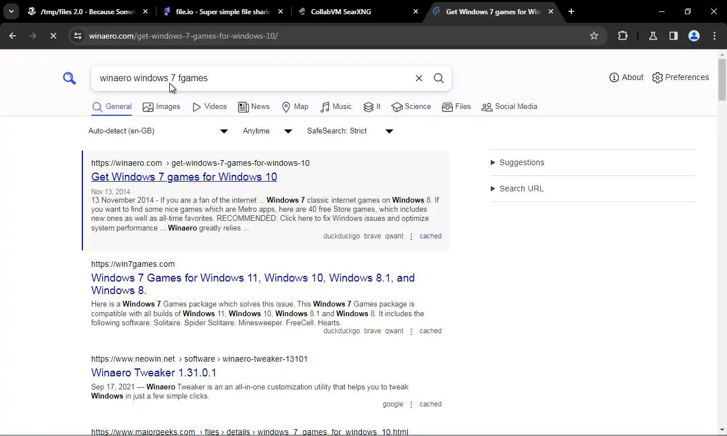Viewport: 727px width, 436px height.
Task: Click the page vertical scrollbar thumb
Action: point(722,79)
